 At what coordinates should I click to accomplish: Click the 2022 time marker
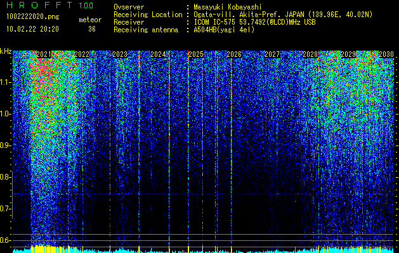(x=82, y=54)
